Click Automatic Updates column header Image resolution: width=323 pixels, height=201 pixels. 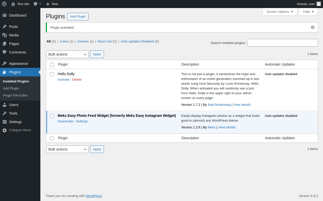click(x=280, y=64)
